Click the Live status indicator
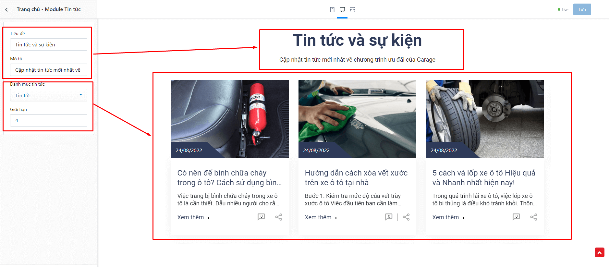This screenshot has height=267, width=609. (x=563, y=10)
